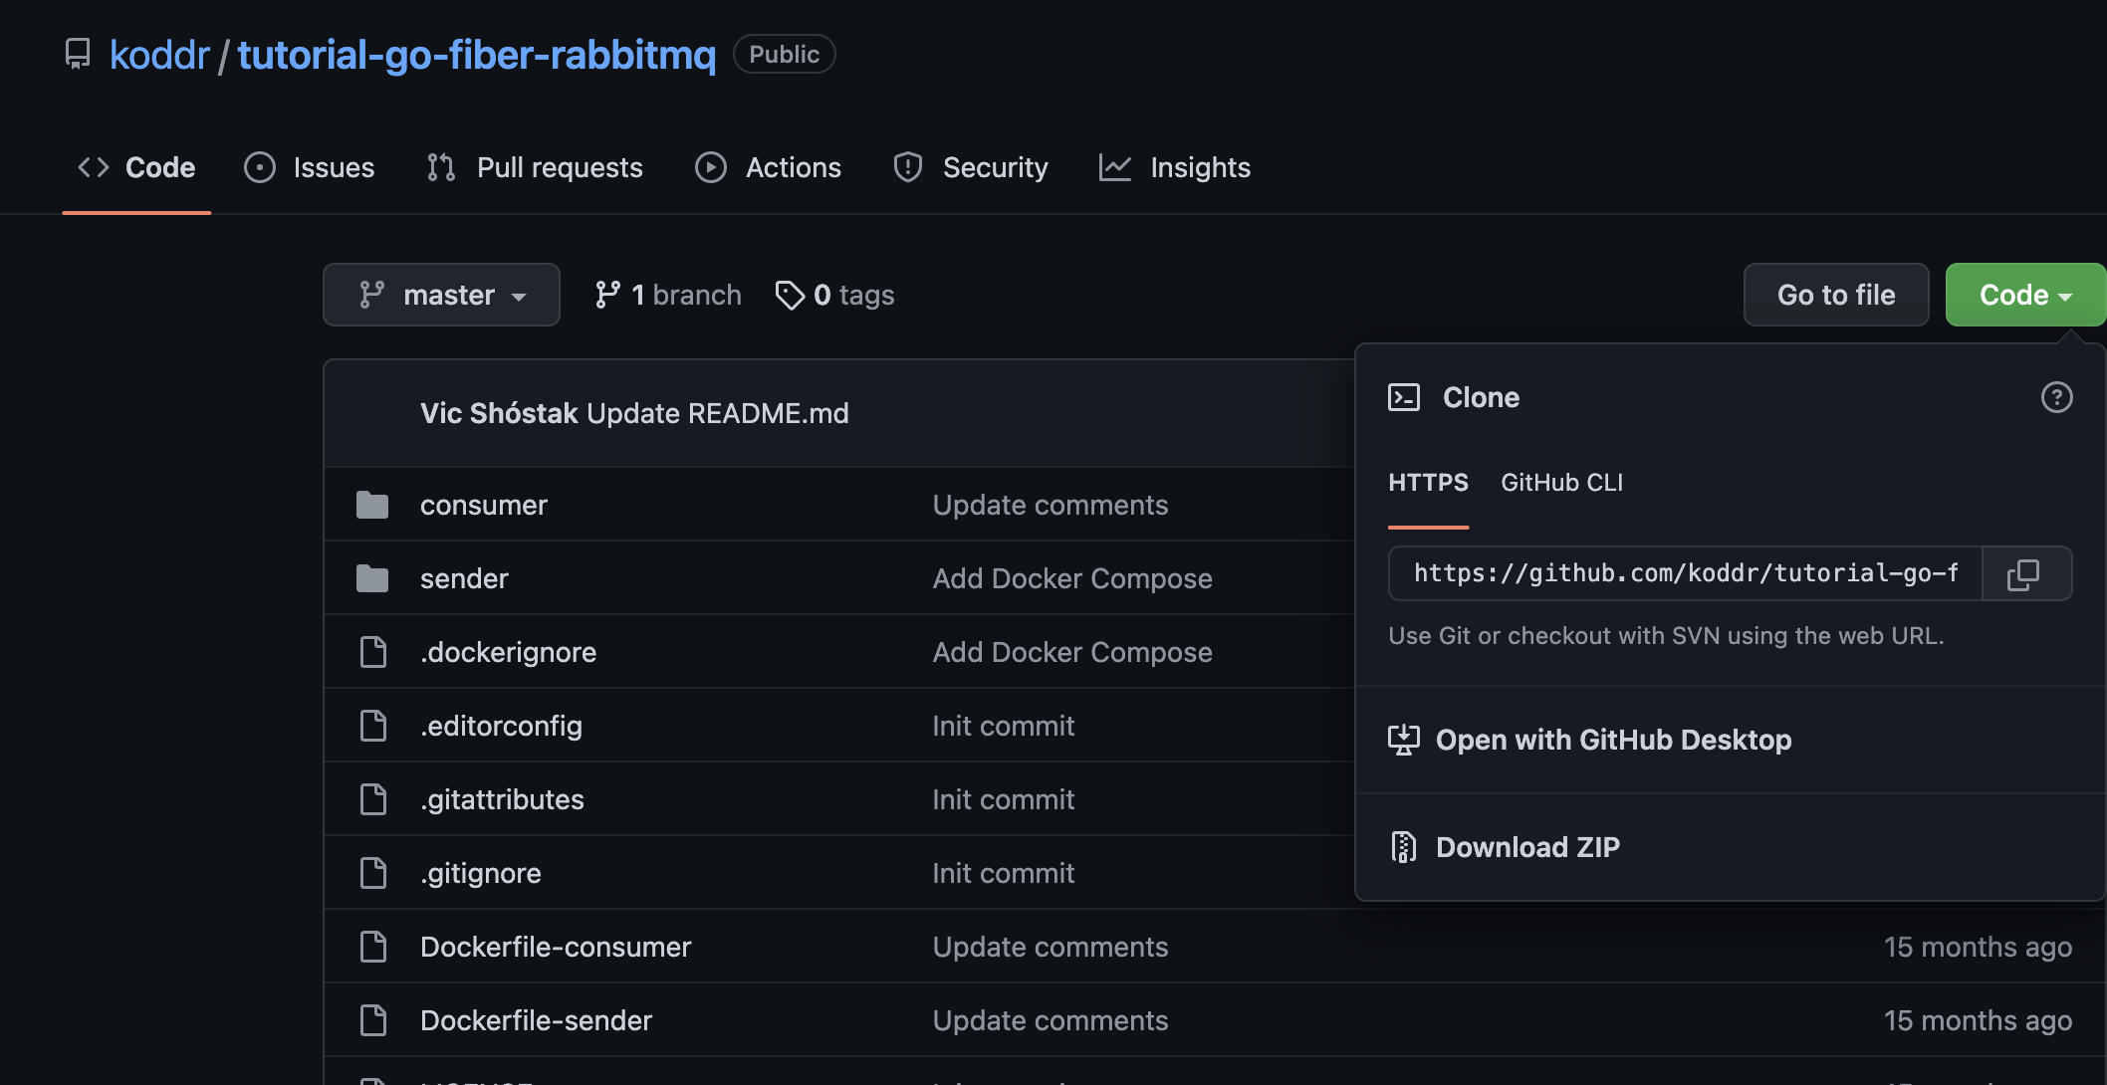View the 0 tags link
Screen dimensions: 2107x1085
coord(835,295)
